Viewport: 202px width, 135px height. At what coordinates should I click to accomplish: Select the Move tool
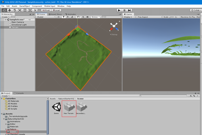pyautogui.click(x=10, y=10)
